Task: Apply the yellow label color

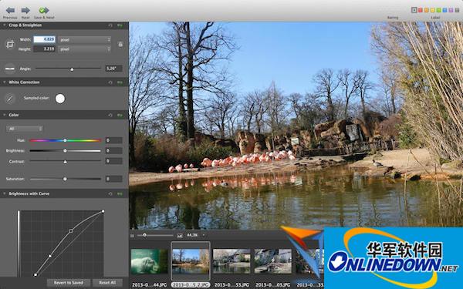Action: (433, 10)
